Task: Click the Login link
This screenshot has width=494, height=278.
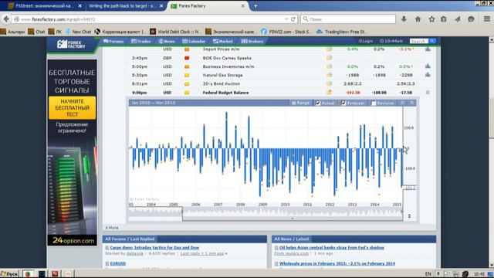Action: [365, 41]
